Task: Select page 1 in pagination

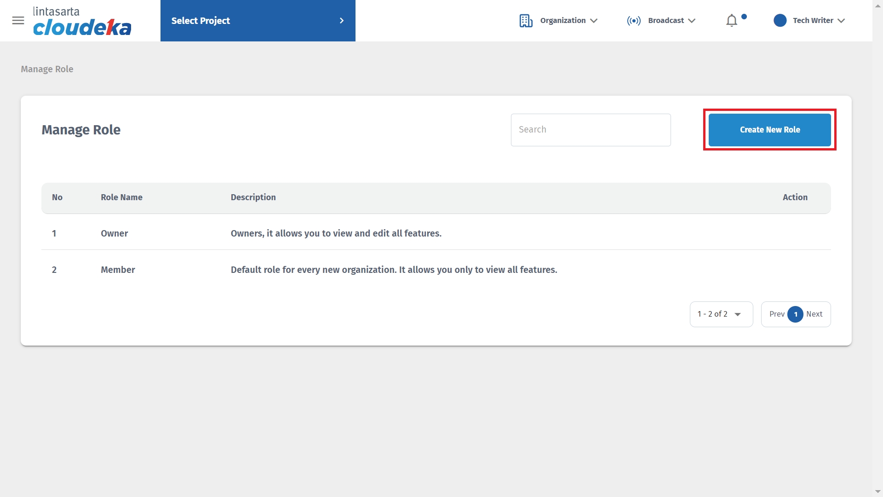Action: coord(795,314)
